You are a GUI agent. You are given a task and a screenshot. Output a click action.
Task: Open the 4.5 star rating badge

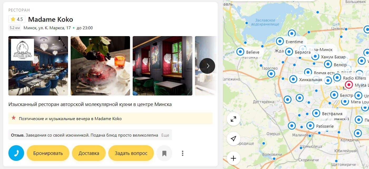17,19
